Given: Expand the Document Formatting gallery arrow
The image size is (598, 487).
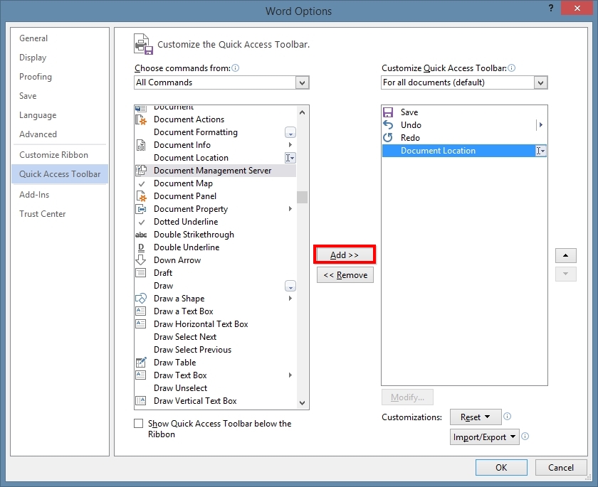Looking at the screenshot, I should (x=290, y=132).
